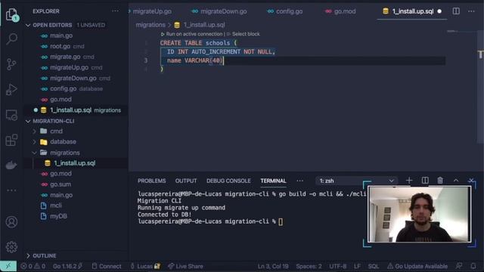The height and width of the screenshot is (272, 484).
Task: Open the Manage settings gear
Action: [x=12, y=247]
